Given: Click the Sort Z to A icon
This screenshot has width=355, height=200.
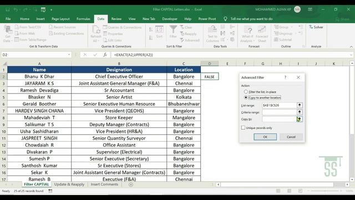Looking at the screenshot, I should [150, 38].
